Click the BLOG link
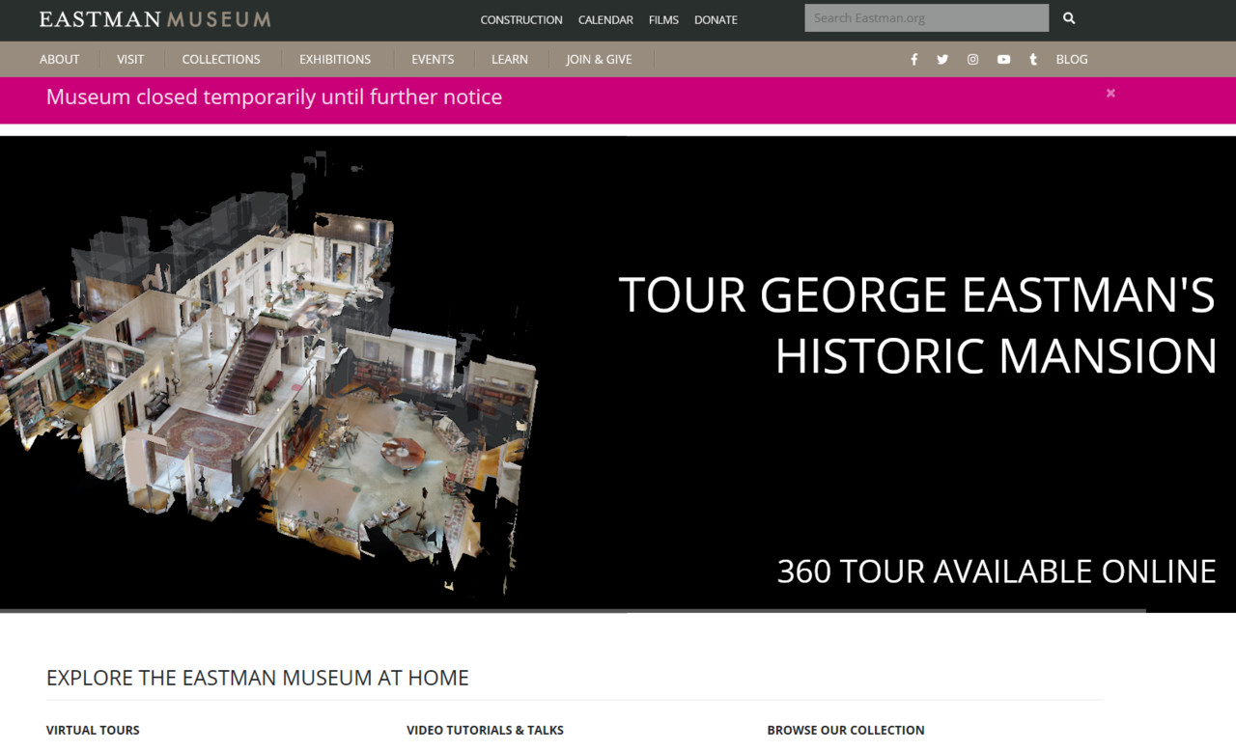This screenshot has height=752, width=1236. (x=1072, y=59)
